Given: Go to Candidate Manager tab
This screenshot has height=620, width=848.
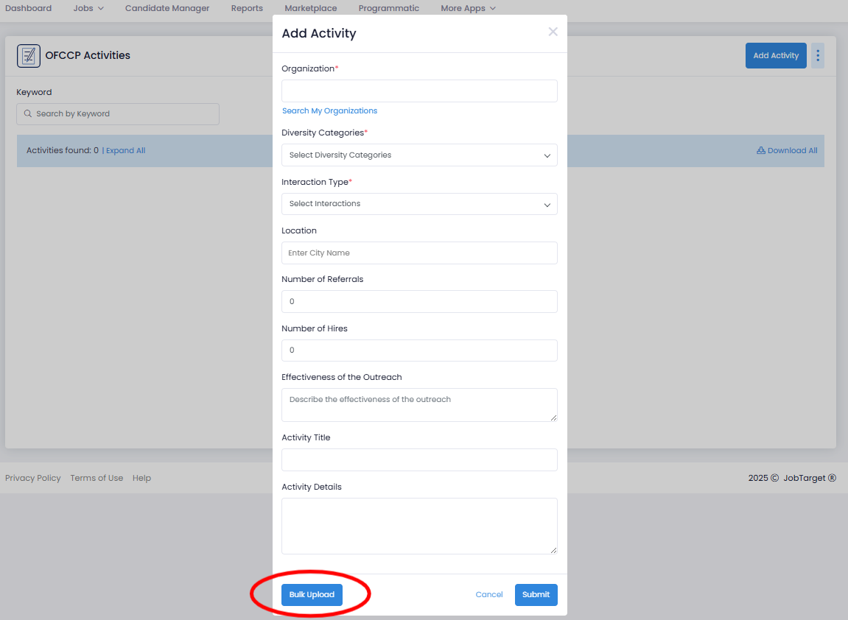Looking at the screenshot, I should point(167,8).
